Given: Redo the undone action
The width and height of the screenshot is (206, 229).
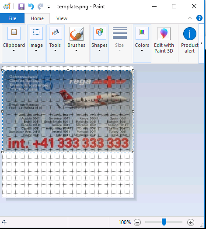Looking at the screenshot, I should [x=40, y=7].
